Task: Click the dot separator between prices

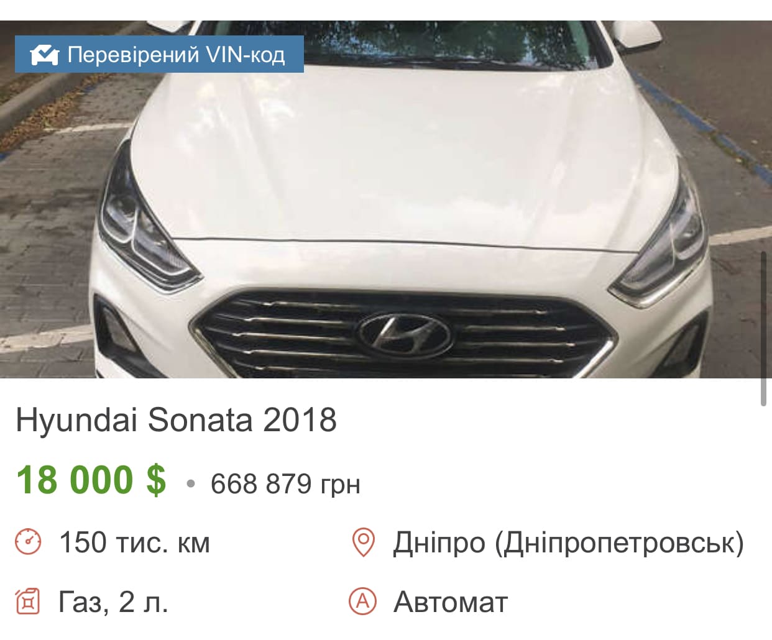Action: click(190, 483)
